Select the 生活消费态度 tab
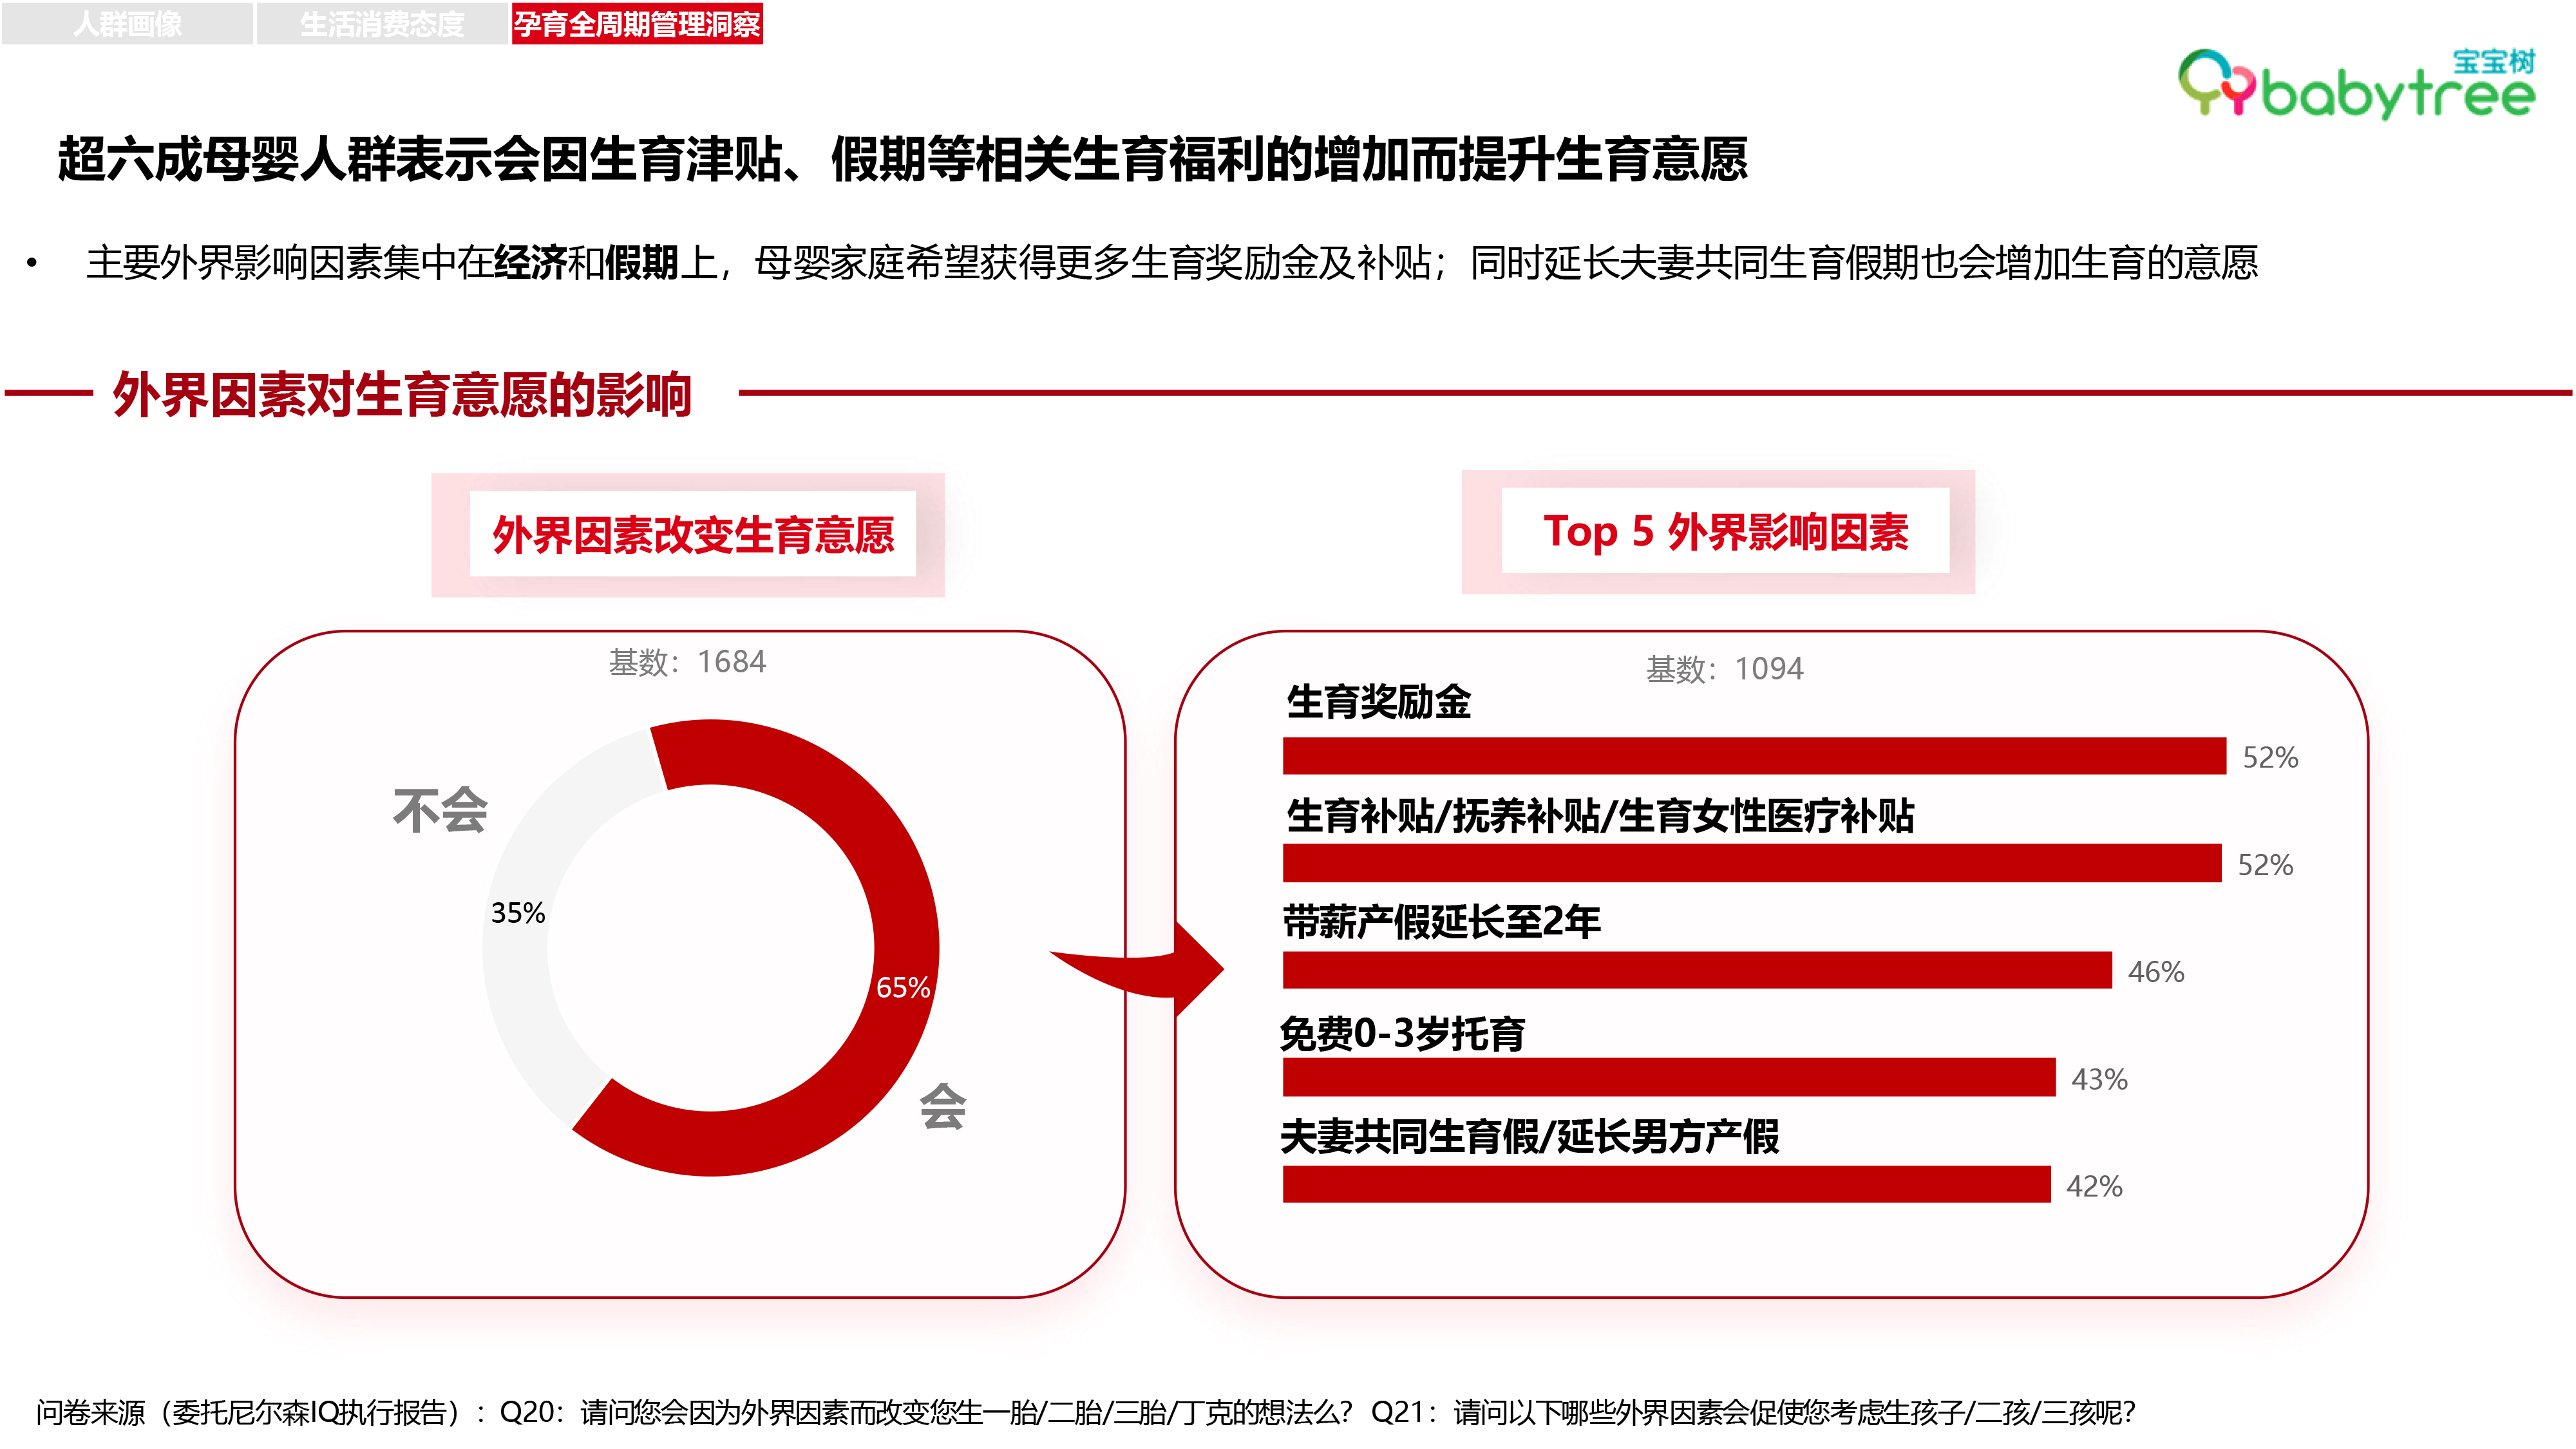Image resolution: width=2576 pixels, height=1449 pixels. click(382, 23)
